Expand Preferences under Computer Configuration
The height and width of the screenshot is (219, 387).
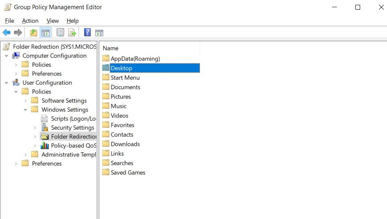(x=16, y=74)
